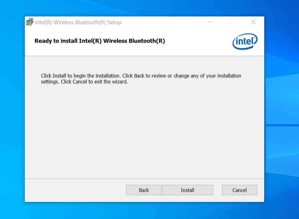Click the separator line above the buttons
Screen dimensions: 299x219
143,179
